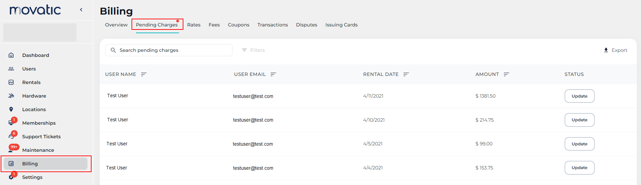Sort by User Name column

144,74
